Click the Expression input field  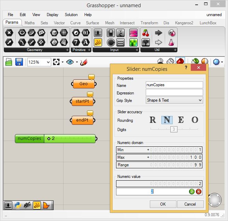(x=174, y=92)
